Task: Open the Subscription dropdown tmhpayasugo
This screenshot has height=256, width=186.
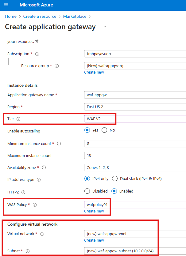Action: click(x=135, y=54)
